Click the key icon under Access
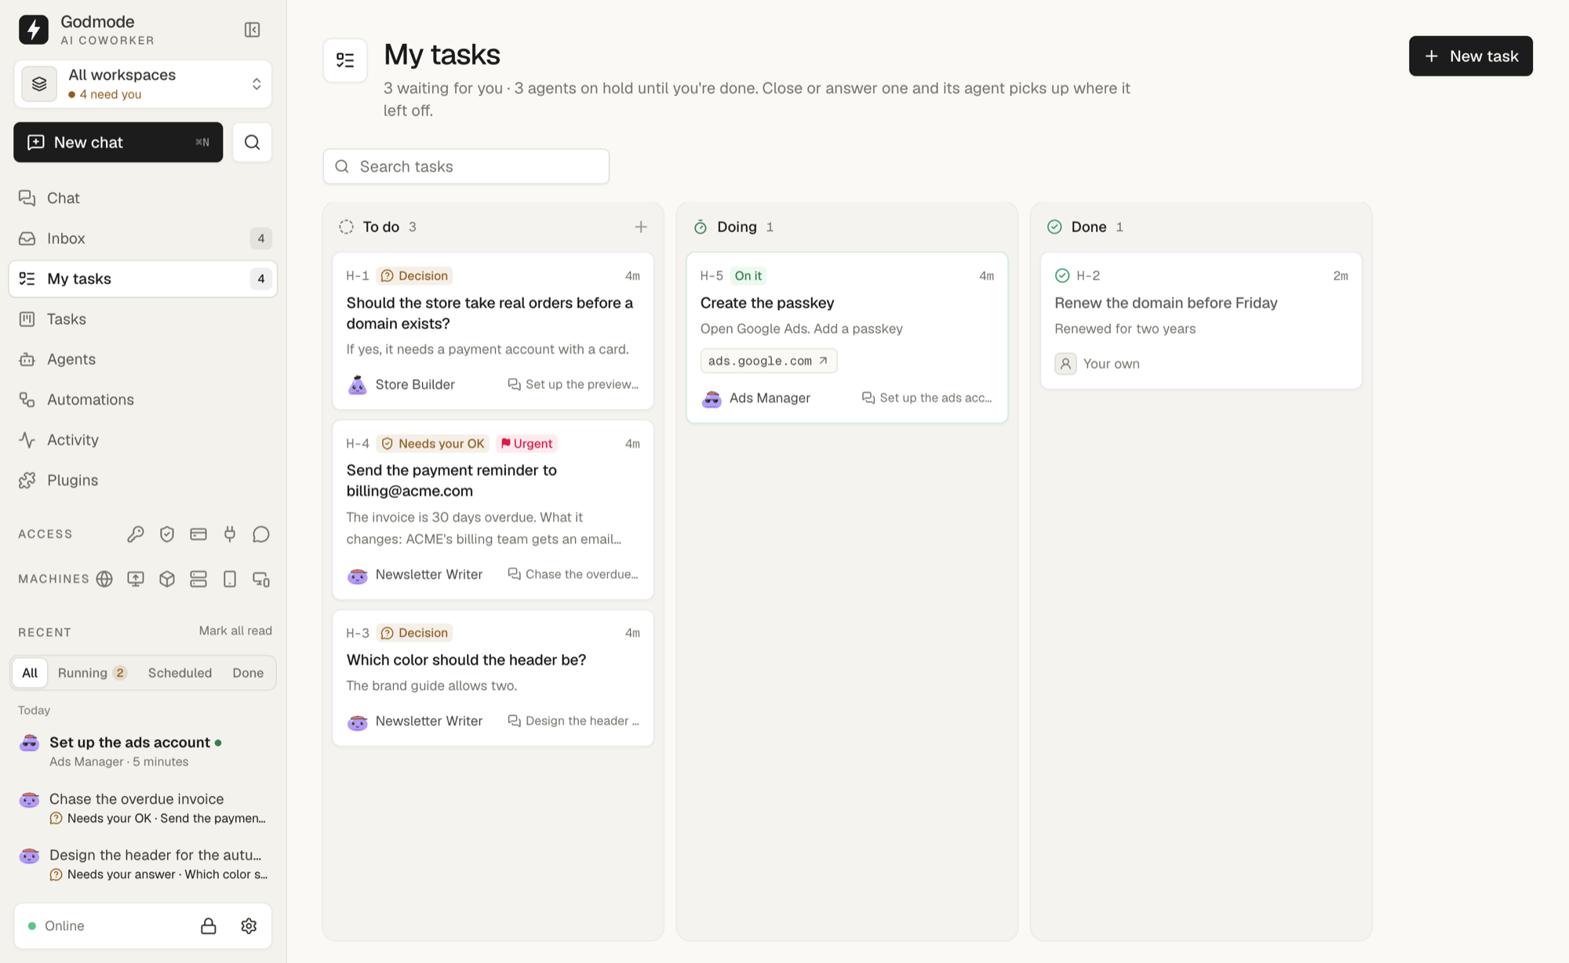The height and width of the screenshot is (963, 1569). coord(136,534)
